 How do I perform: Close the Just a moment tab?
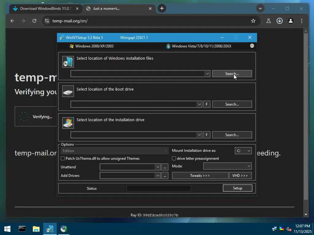[x=150, y=9]
